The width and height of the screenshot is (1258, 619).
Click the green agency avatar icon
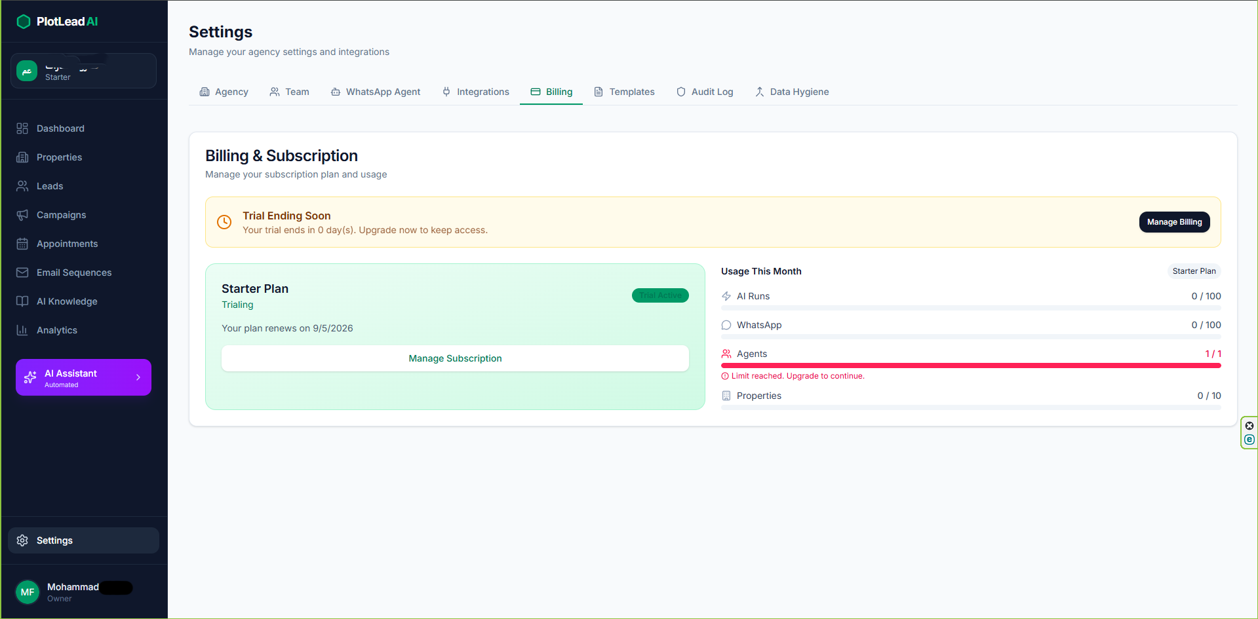[x=27, y=71]
